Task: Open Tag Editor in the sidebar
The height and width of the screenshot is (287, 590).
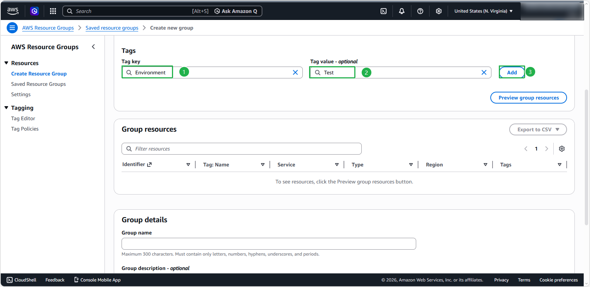Action: click(23, 118)
